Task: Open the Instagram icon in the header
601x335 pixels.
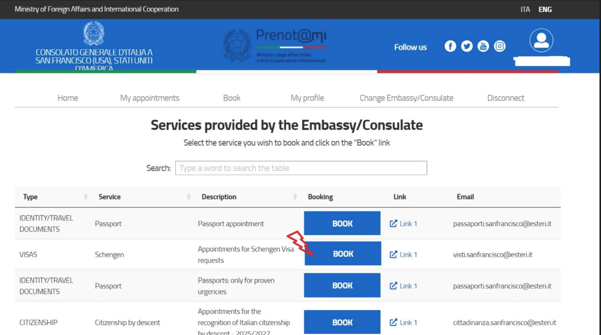Action: [500, 46]
